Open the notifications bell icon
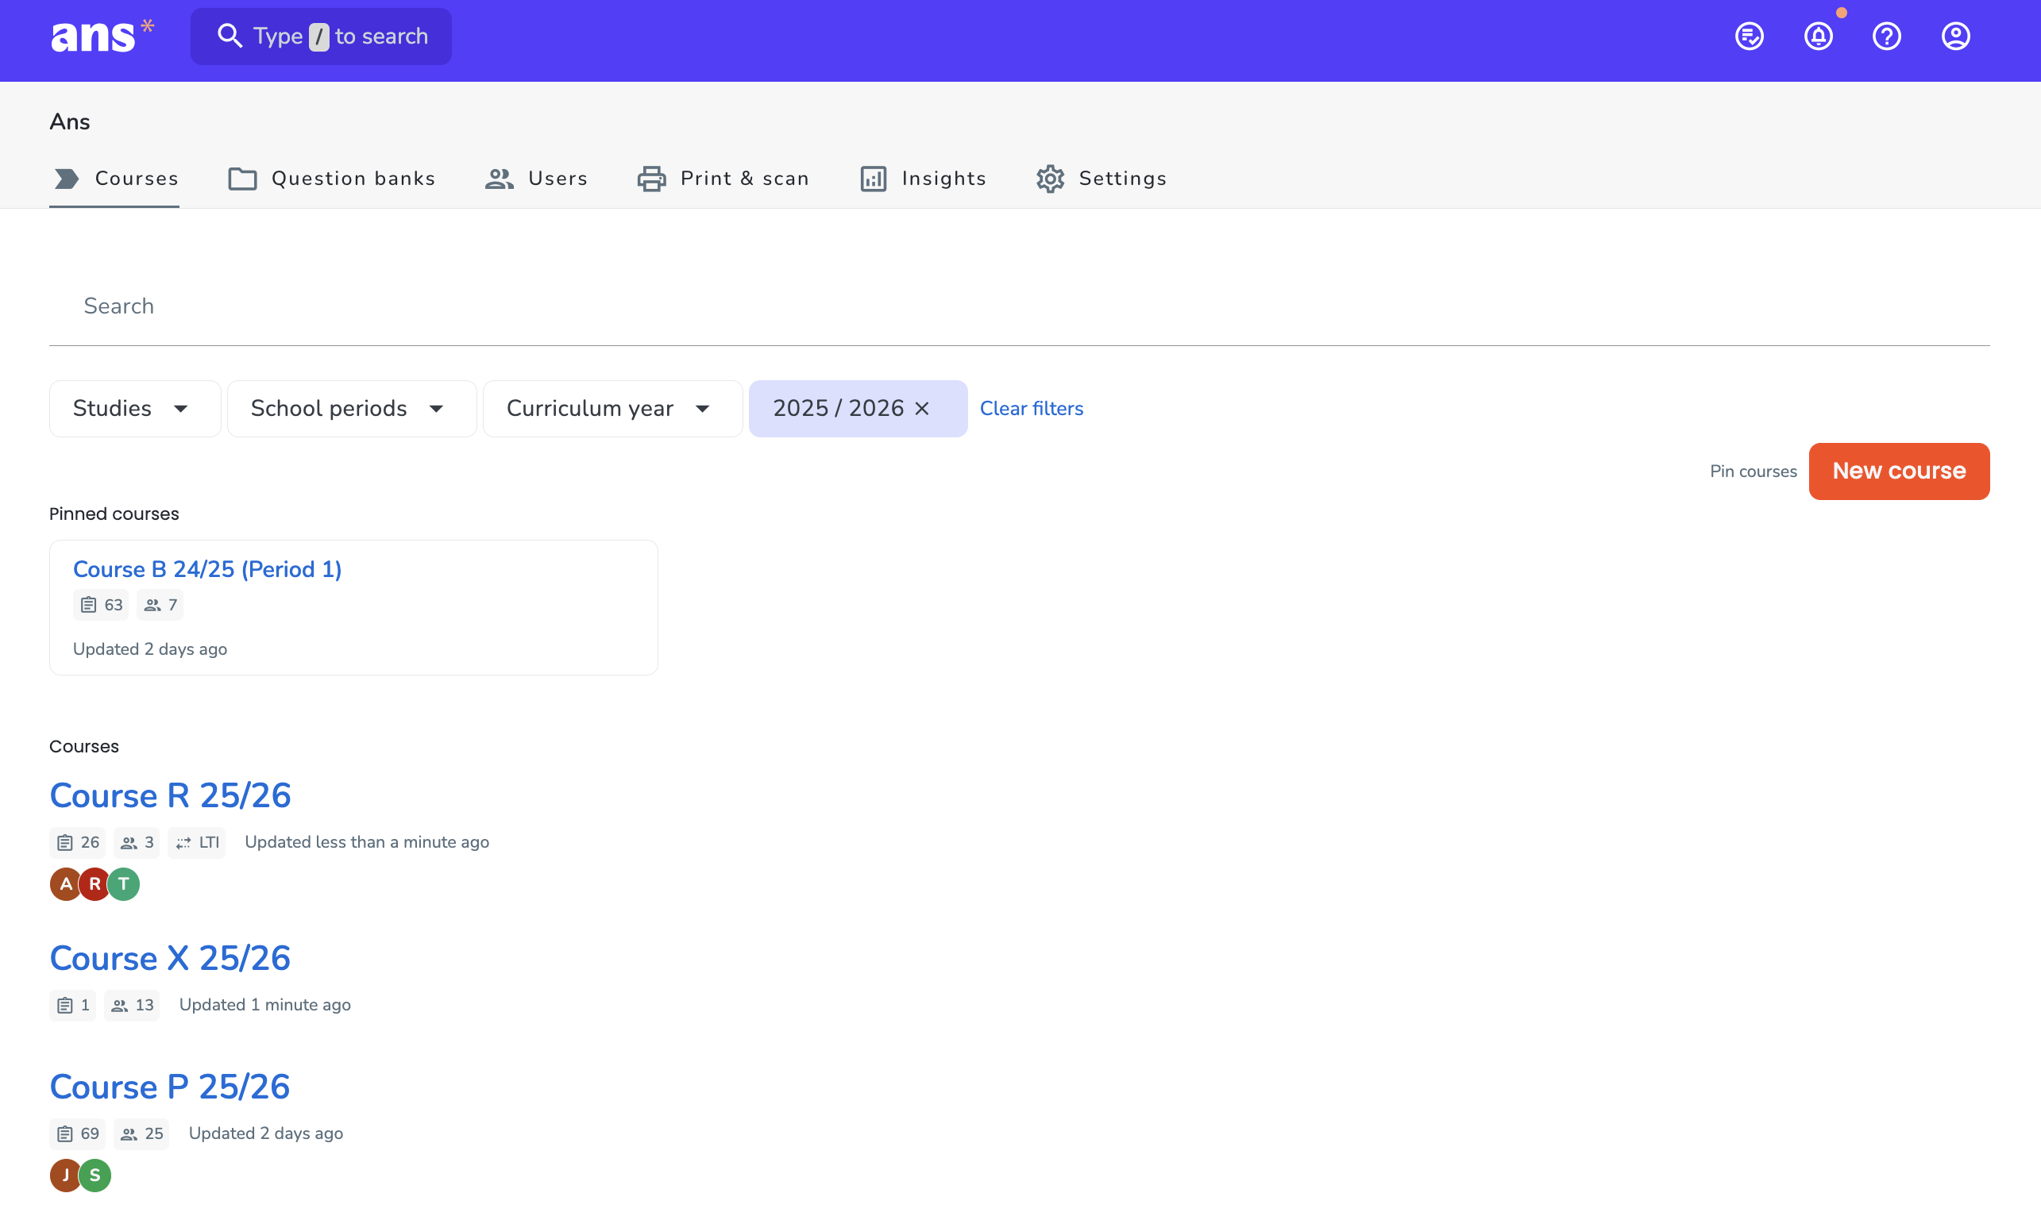Image resolution: width=2041 pixels, height=1216 pixels. (x=1818, y=36)
